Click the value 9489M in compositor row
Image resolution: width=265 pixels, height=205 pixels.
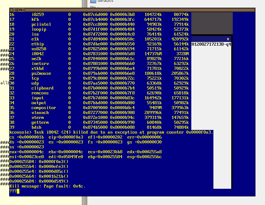coord(155,108)
